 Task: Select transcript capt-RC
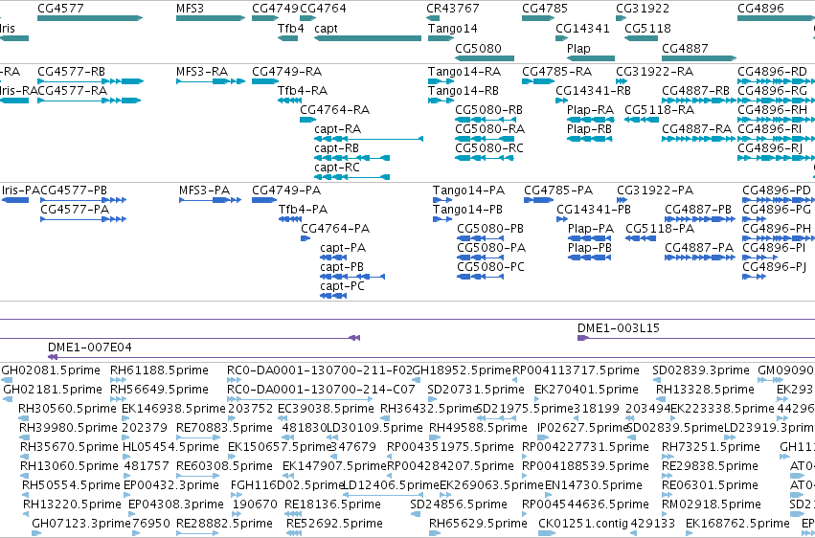coord(351,177)
